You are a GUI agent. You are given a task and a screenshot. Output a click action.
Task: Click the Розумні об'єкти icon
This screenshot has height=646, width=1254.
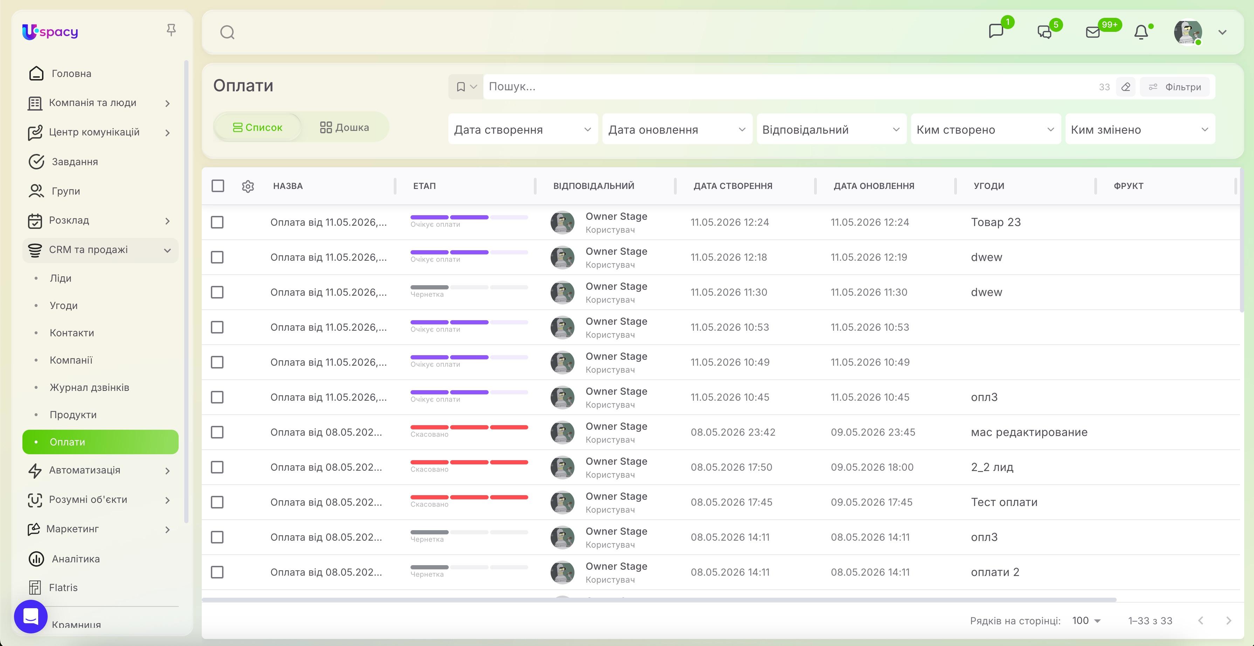click(35, 500)
